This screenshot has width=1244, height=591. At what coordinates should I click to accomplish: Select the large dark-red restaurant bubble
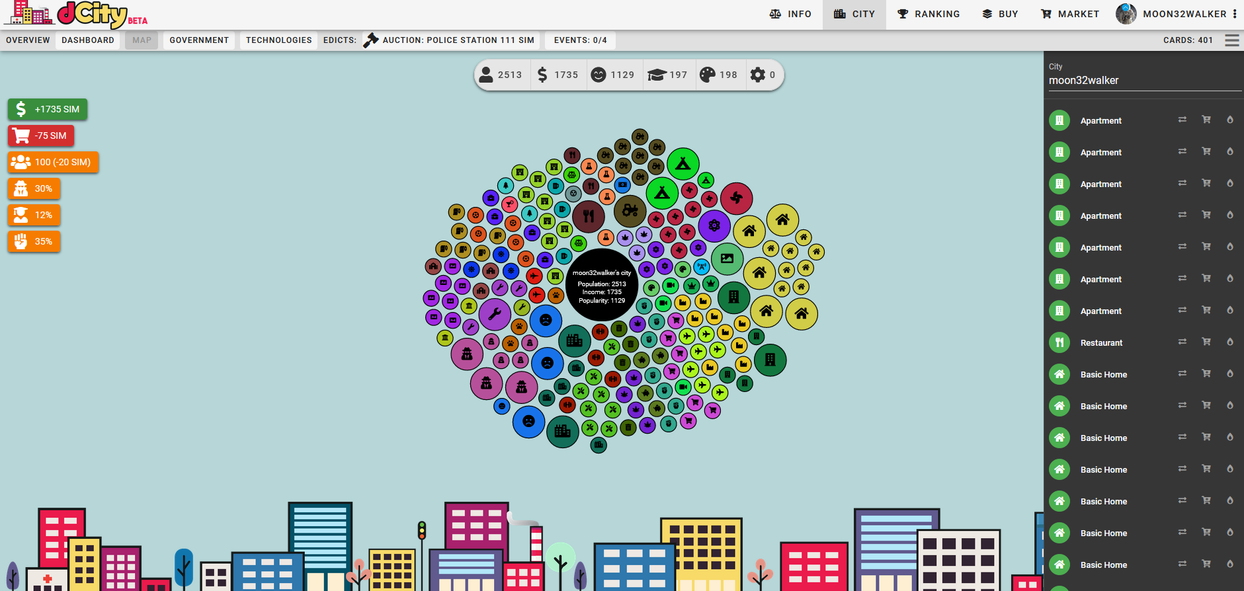589,216
